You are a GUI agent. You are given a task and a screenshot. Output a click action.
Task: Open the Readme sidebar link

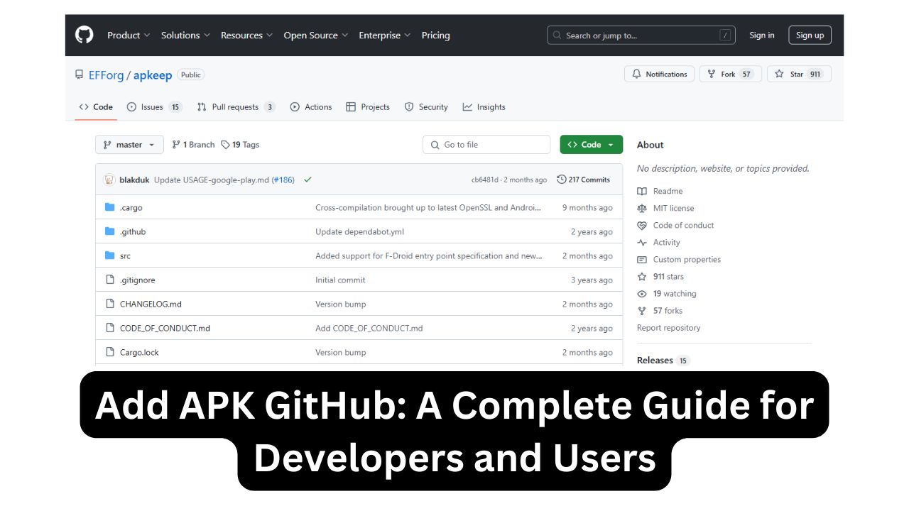pyautogui.click(x=660, y=192)
